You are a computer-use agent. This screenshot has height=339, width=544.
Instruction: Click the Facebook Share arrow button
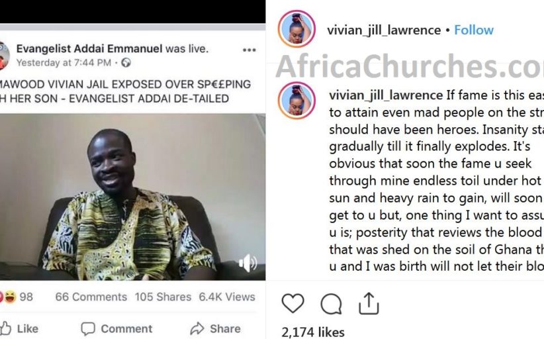pos(216,328)
